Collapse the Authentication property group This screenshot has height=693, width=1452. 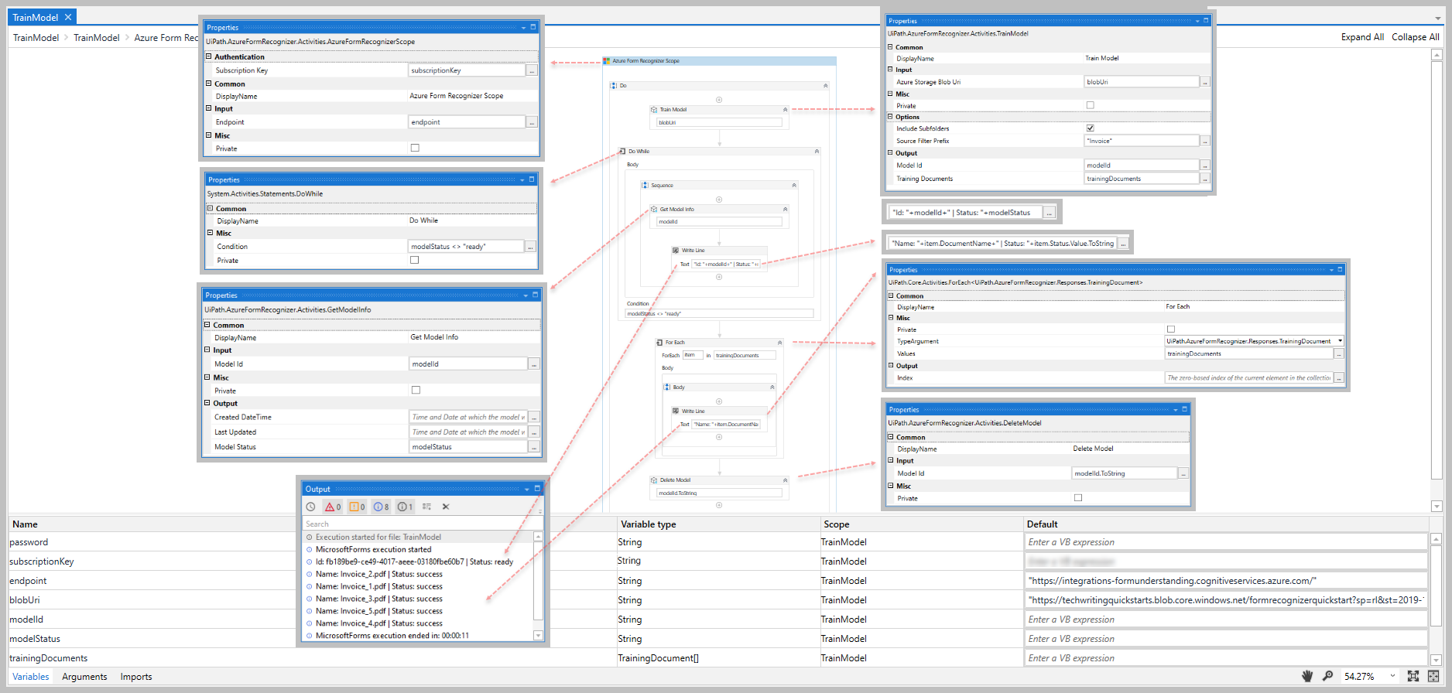(209, 56)
